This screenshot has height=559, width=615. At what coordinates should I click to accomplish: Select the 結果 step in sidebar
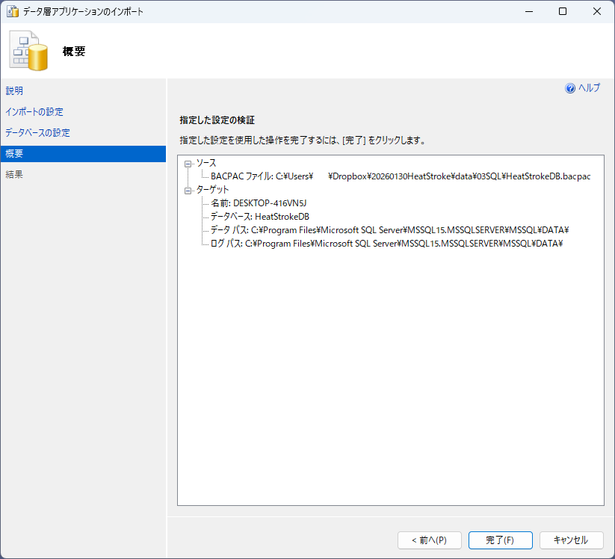[x=14, y=174]
